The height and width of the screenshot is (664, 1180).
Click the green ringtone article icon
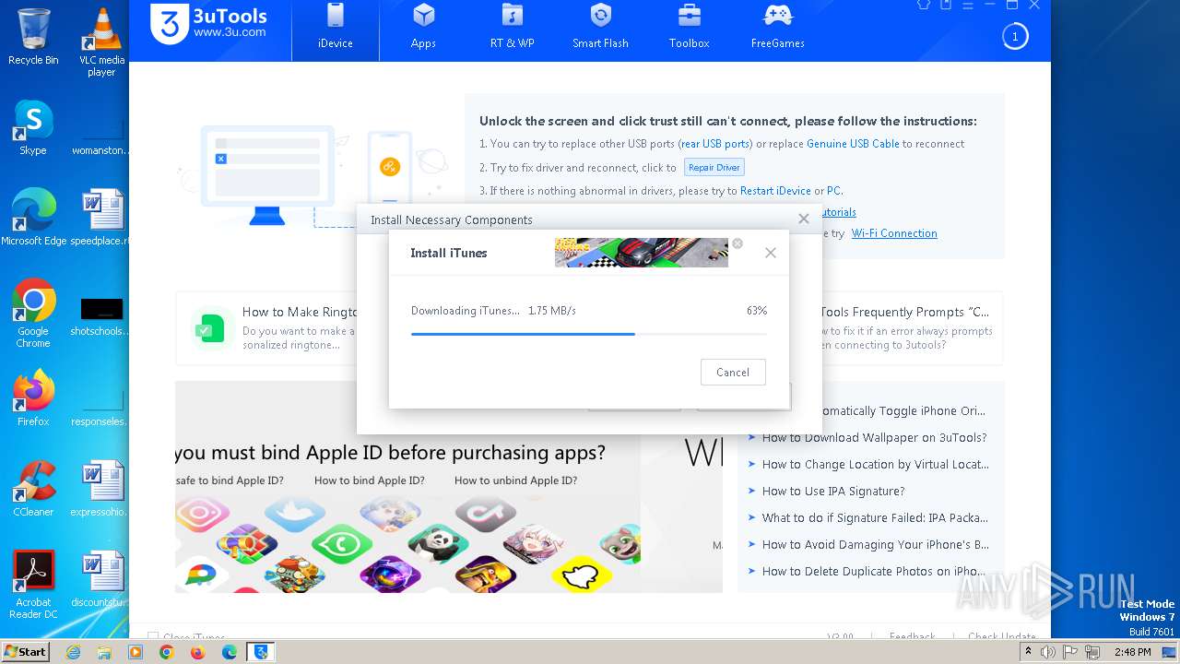pos(209,328)
